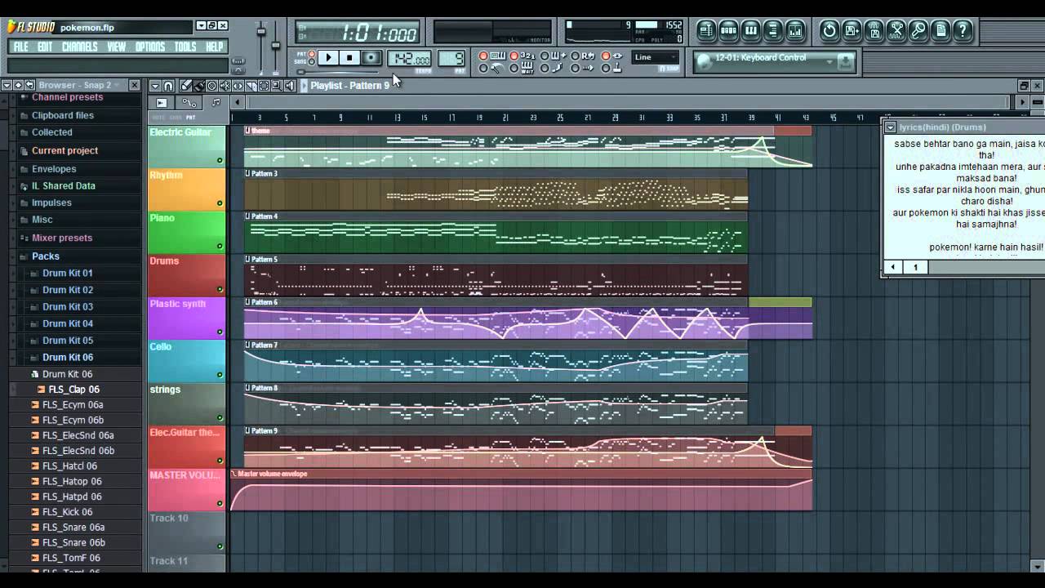1045x588 pixels.
Task: Select the FLS_Kick 06 sample
Action: (67, 512)
